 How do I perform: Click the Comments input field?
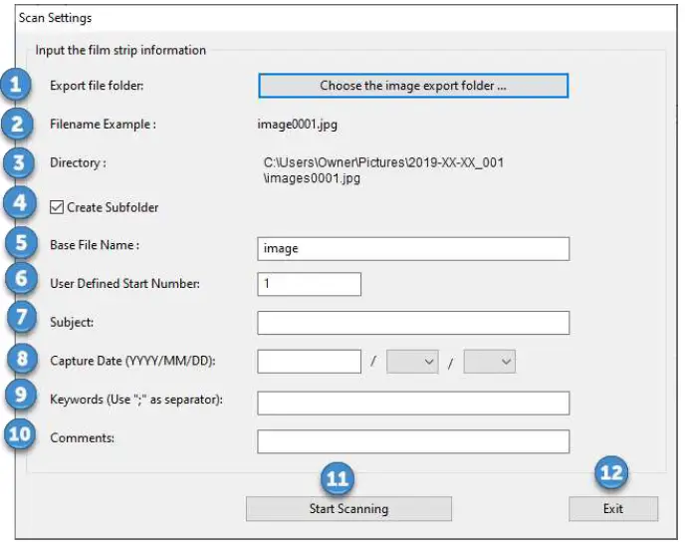pyautogui.click(x=413, y=441)
